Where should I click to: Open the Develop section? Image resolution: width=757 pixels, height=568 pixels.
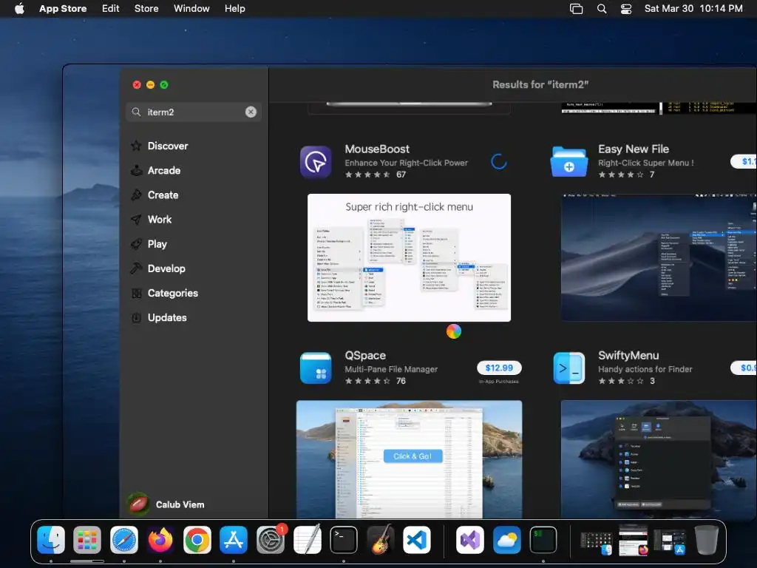click(x=158, y=268)
